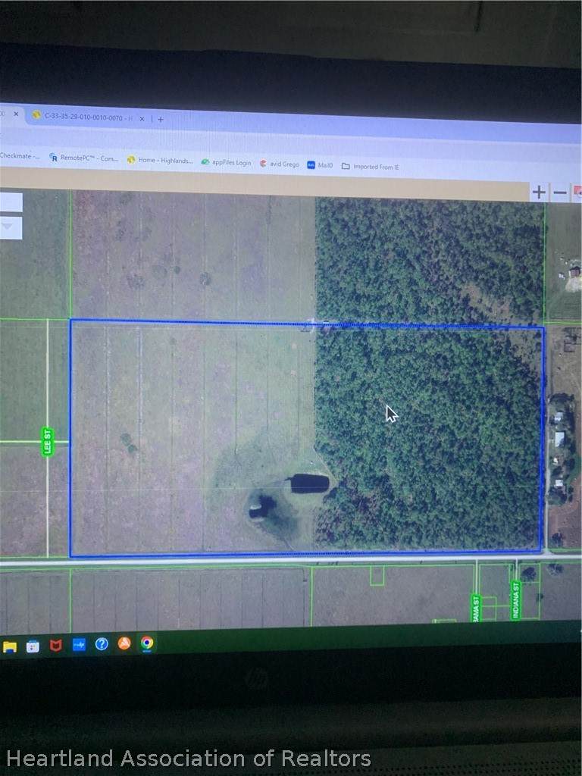Click the map zoom-out minus button

tap(560, 192)
